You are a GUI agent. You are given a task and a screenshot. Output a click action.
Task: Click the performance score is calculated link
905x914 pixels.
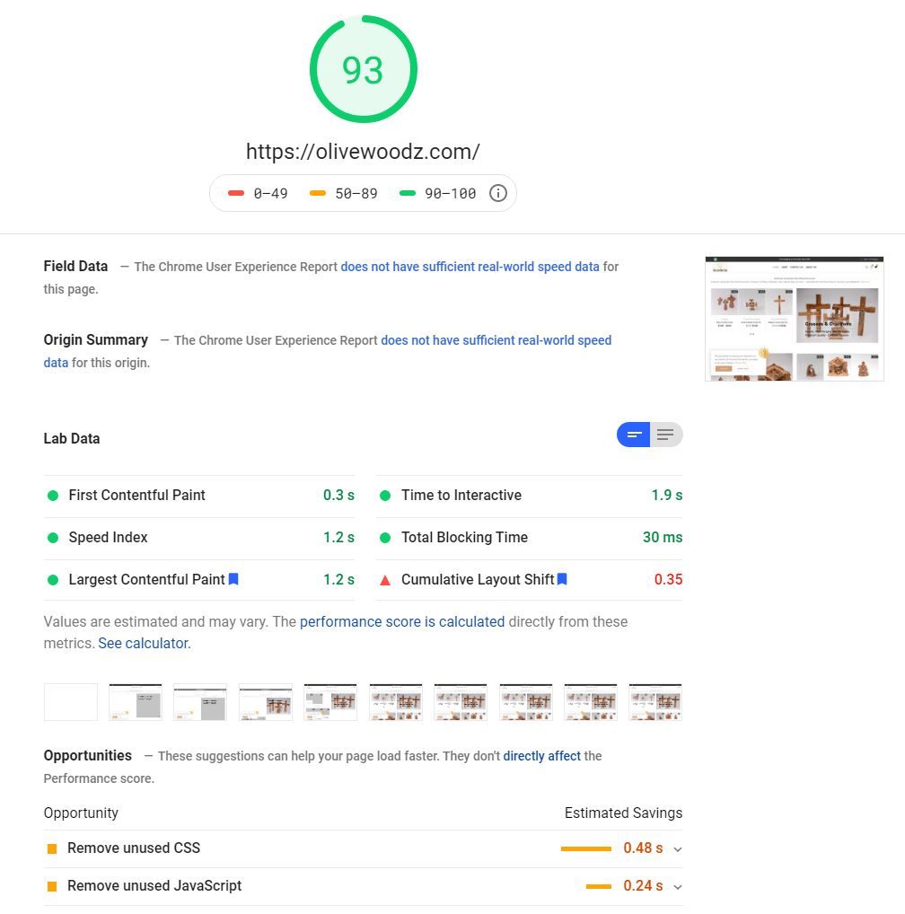click(x=402, y=621)
